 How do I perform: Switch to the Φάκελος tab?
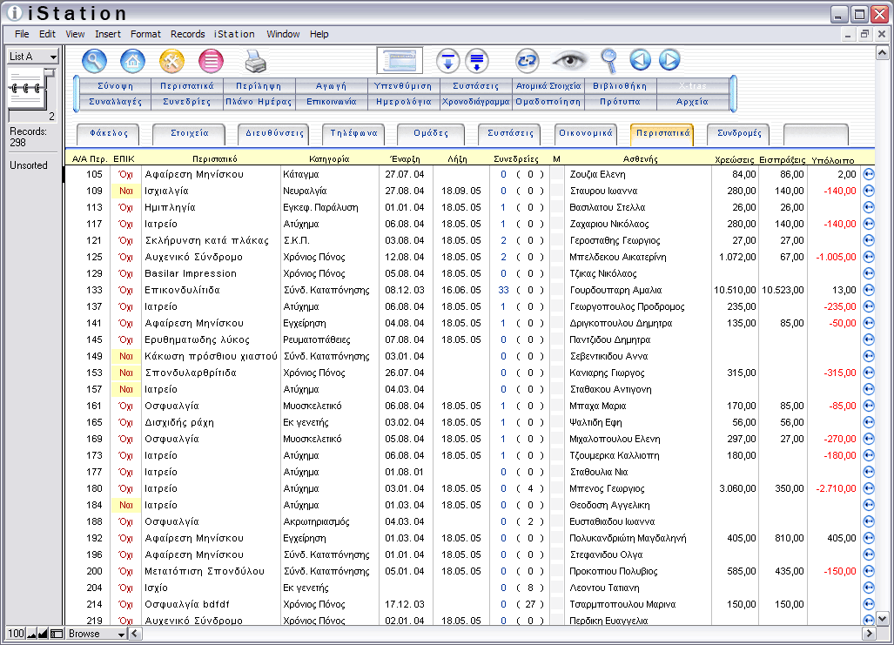point(109,133)
